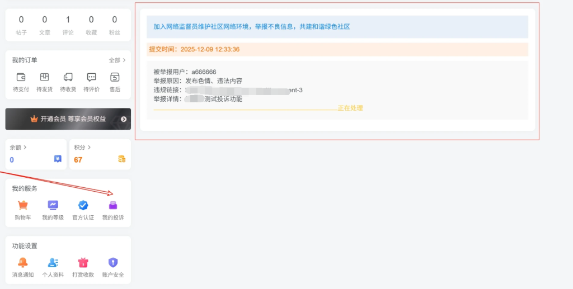Open the 余额 balance details
Screen dimensions: 573x289
click(x=18, y=148)
